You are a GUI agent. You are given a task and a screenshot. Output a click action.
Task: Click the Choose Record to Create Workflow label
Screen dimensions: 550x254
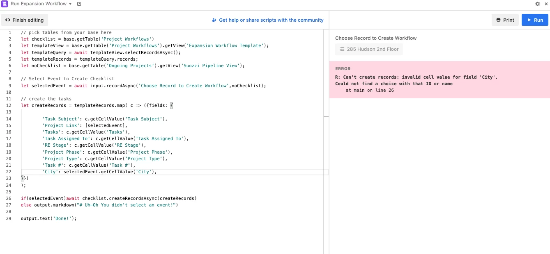[x=376, y=38]
